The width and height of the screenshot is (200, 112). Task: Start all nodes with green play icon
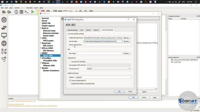click(x=32, y=12)
